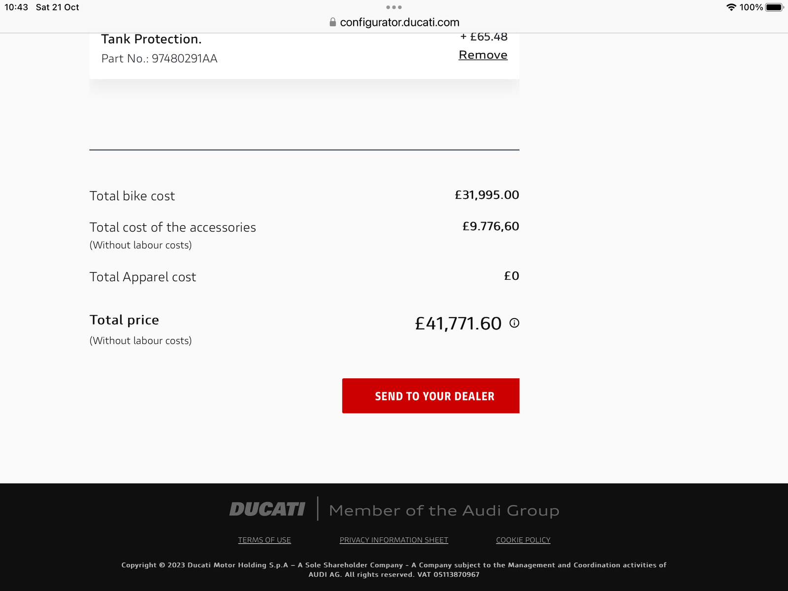This screenshot has width=788, height=591.
Task: Tap the Sat 21 Oct date
Action: (58, 7)
